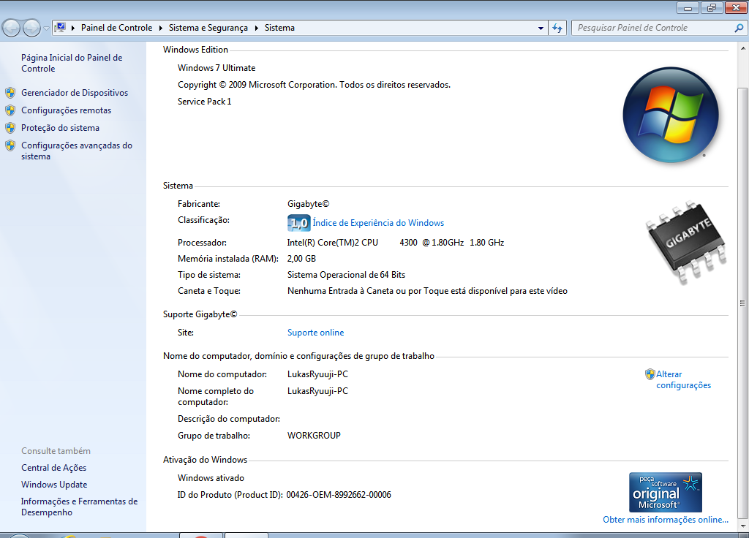Click the 1,0 rating badge
This screenshot has width=749, height=538.
299,223
